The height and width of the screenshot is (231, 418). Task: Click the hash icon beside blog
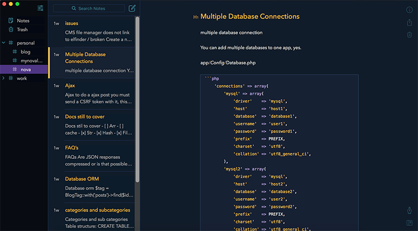15,52
